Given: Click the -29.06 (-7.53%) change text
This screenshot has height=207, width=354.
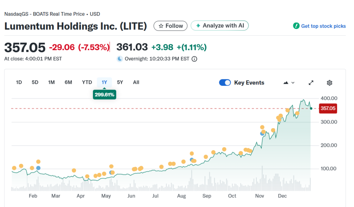Looking at the screenshot, I should pos(79,47).
